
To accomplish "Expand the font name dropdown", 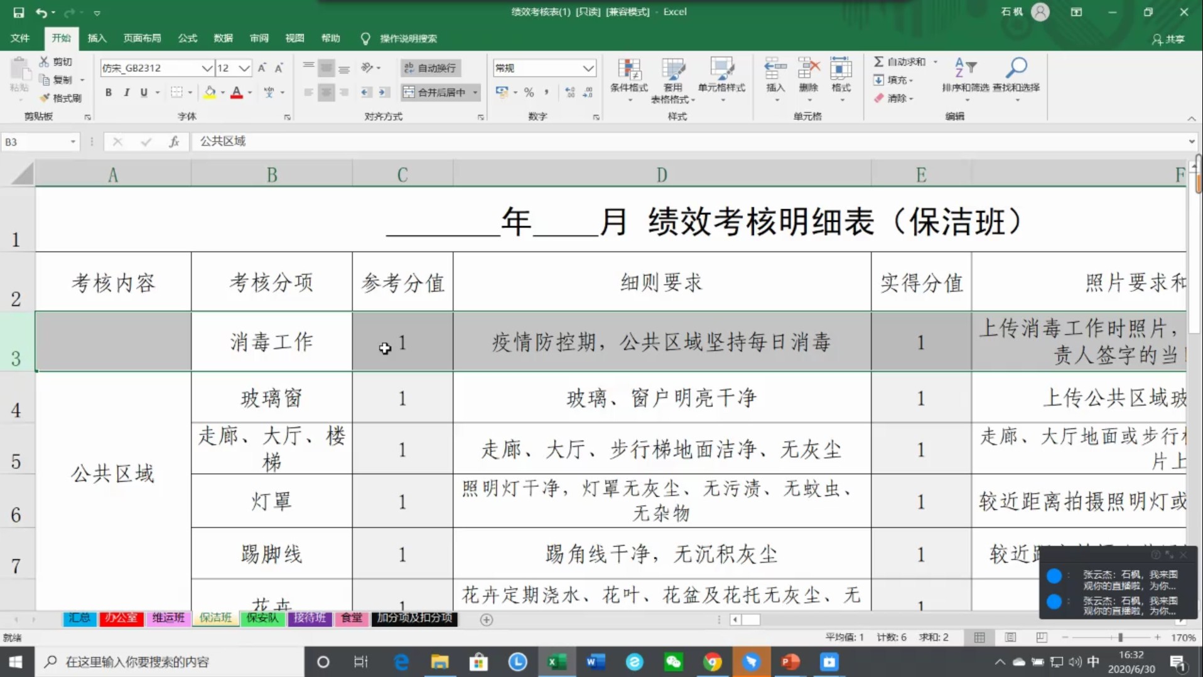I will point(206,68).
